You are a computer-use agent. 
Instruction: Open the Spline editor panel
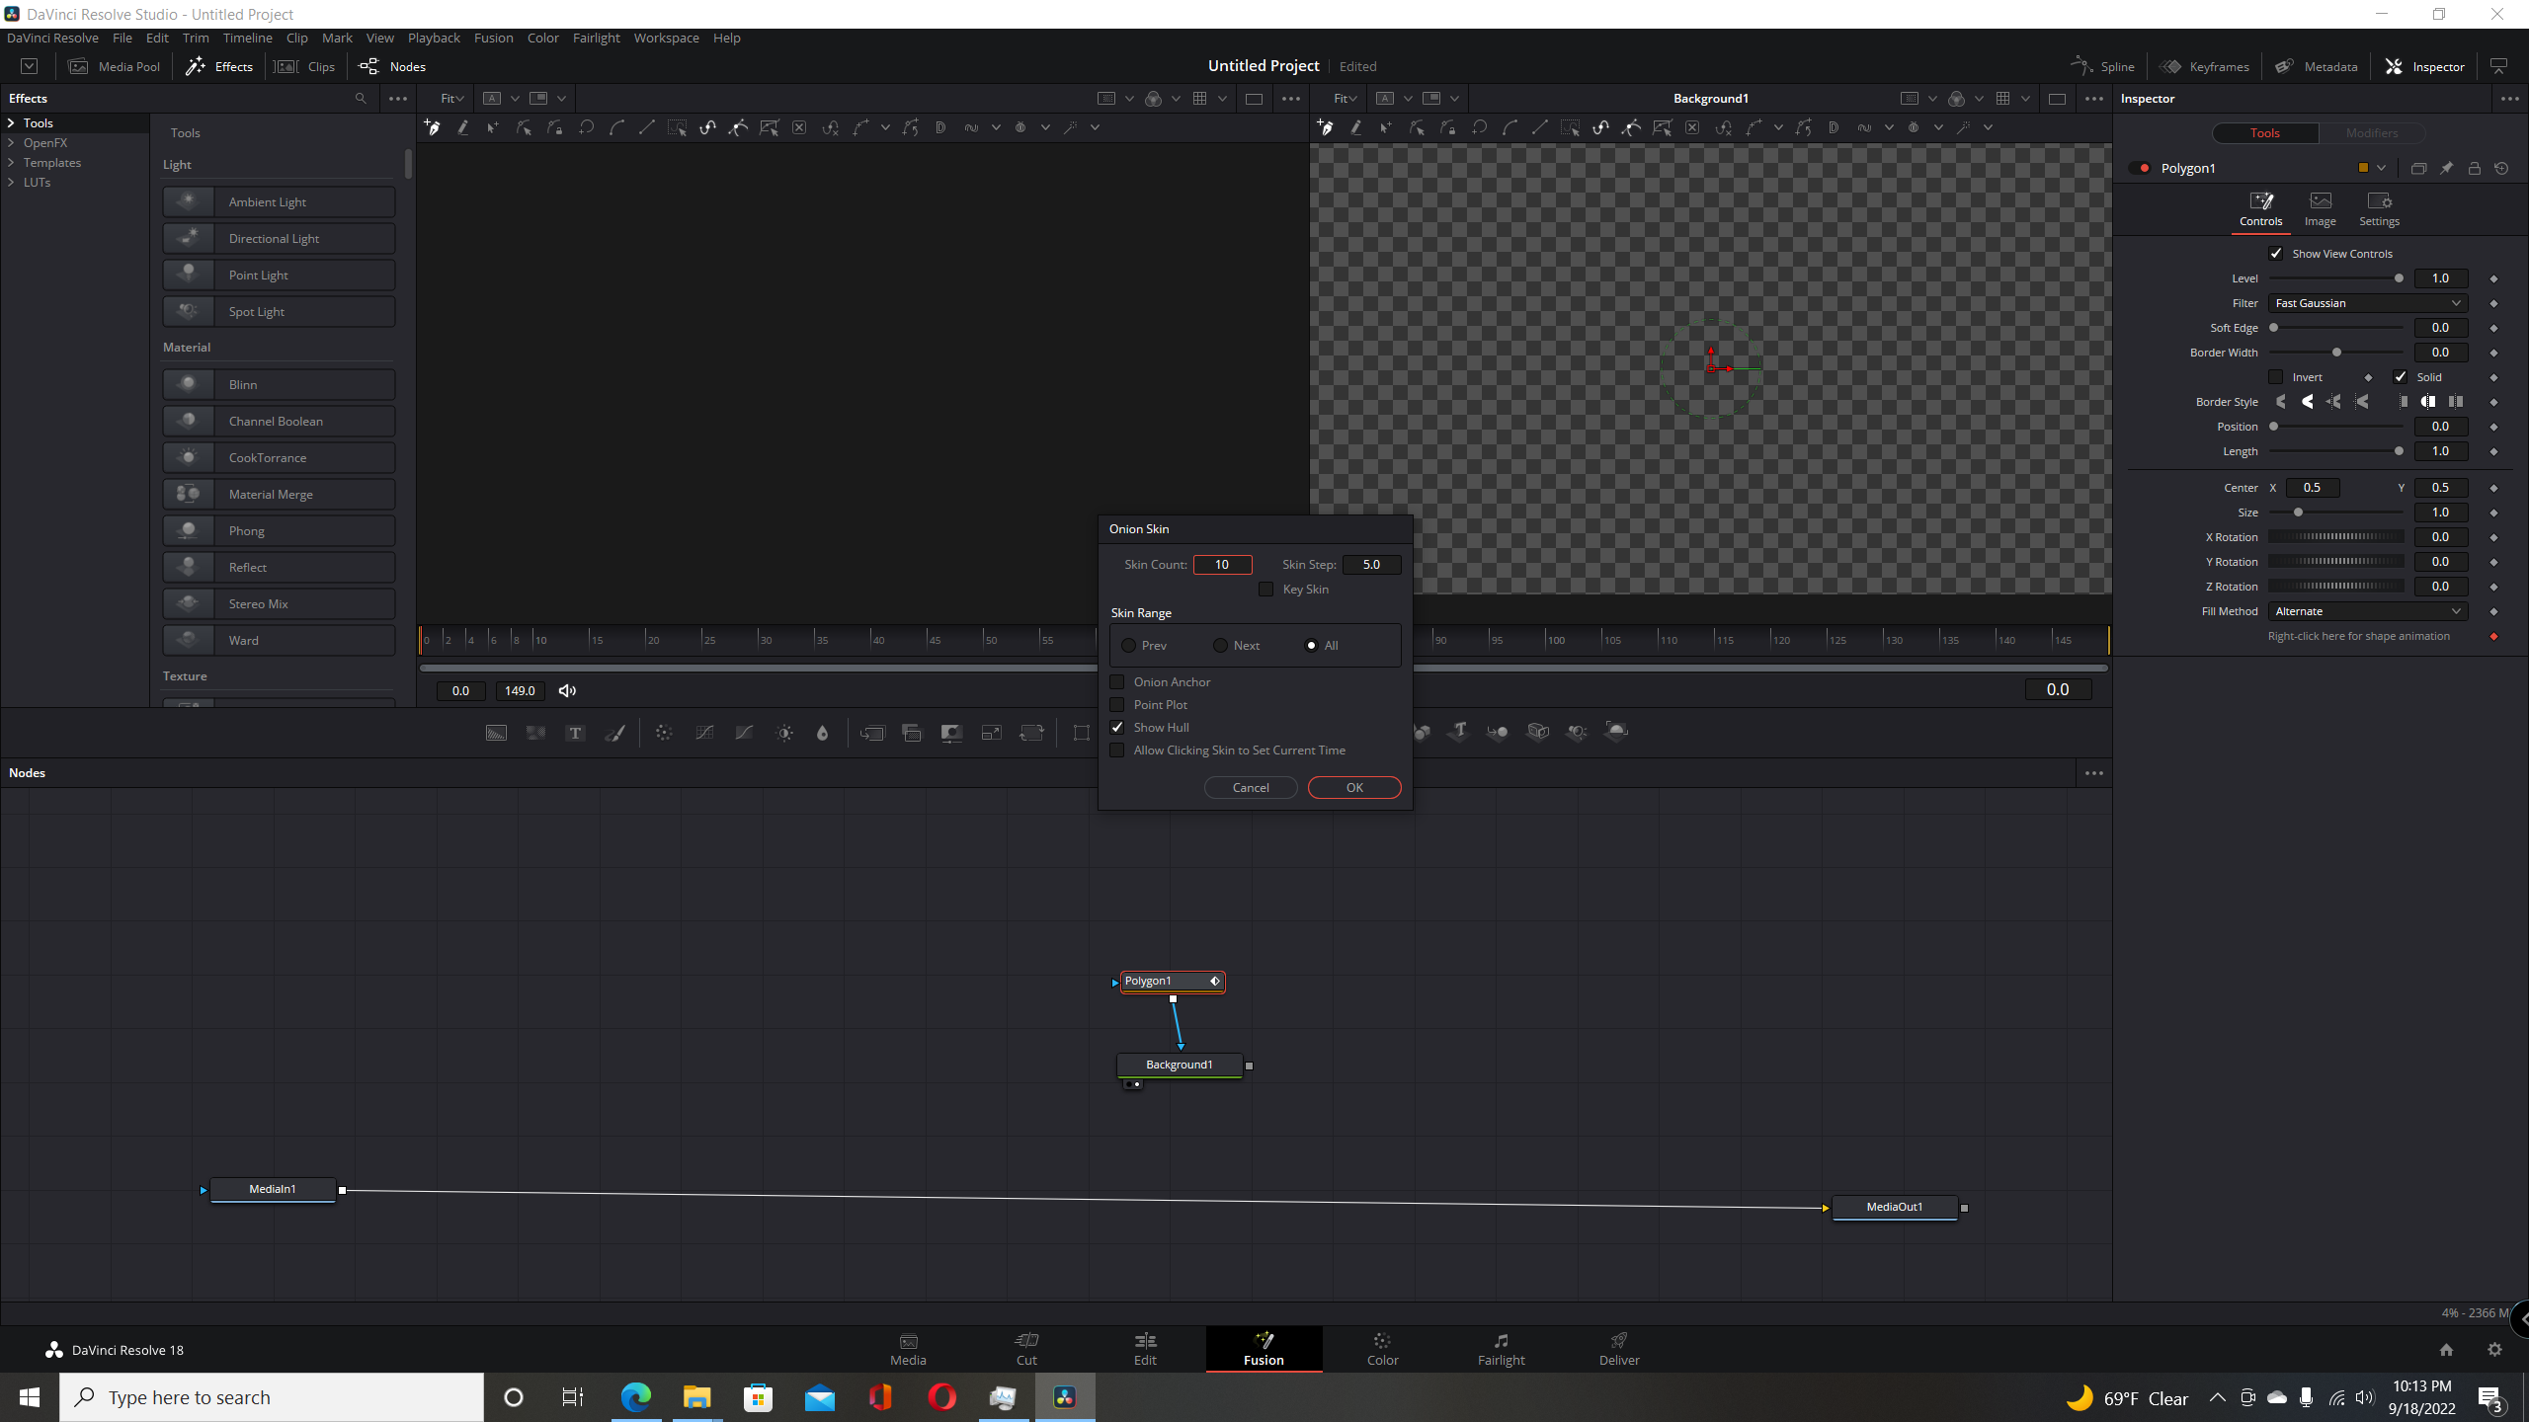[2103, 66]
